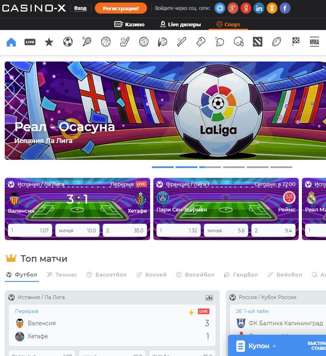Jump to the fourth banner slide indicator
This screenshot has width=326, height=356.
234,167
